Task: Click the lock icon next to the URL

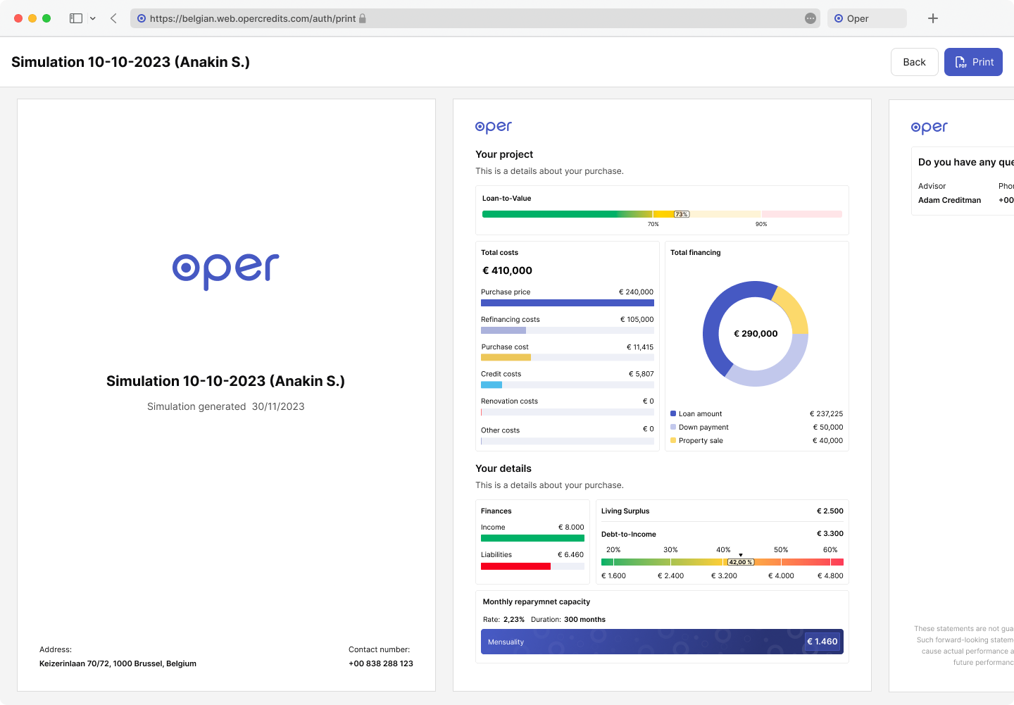Action: (363, 18)
